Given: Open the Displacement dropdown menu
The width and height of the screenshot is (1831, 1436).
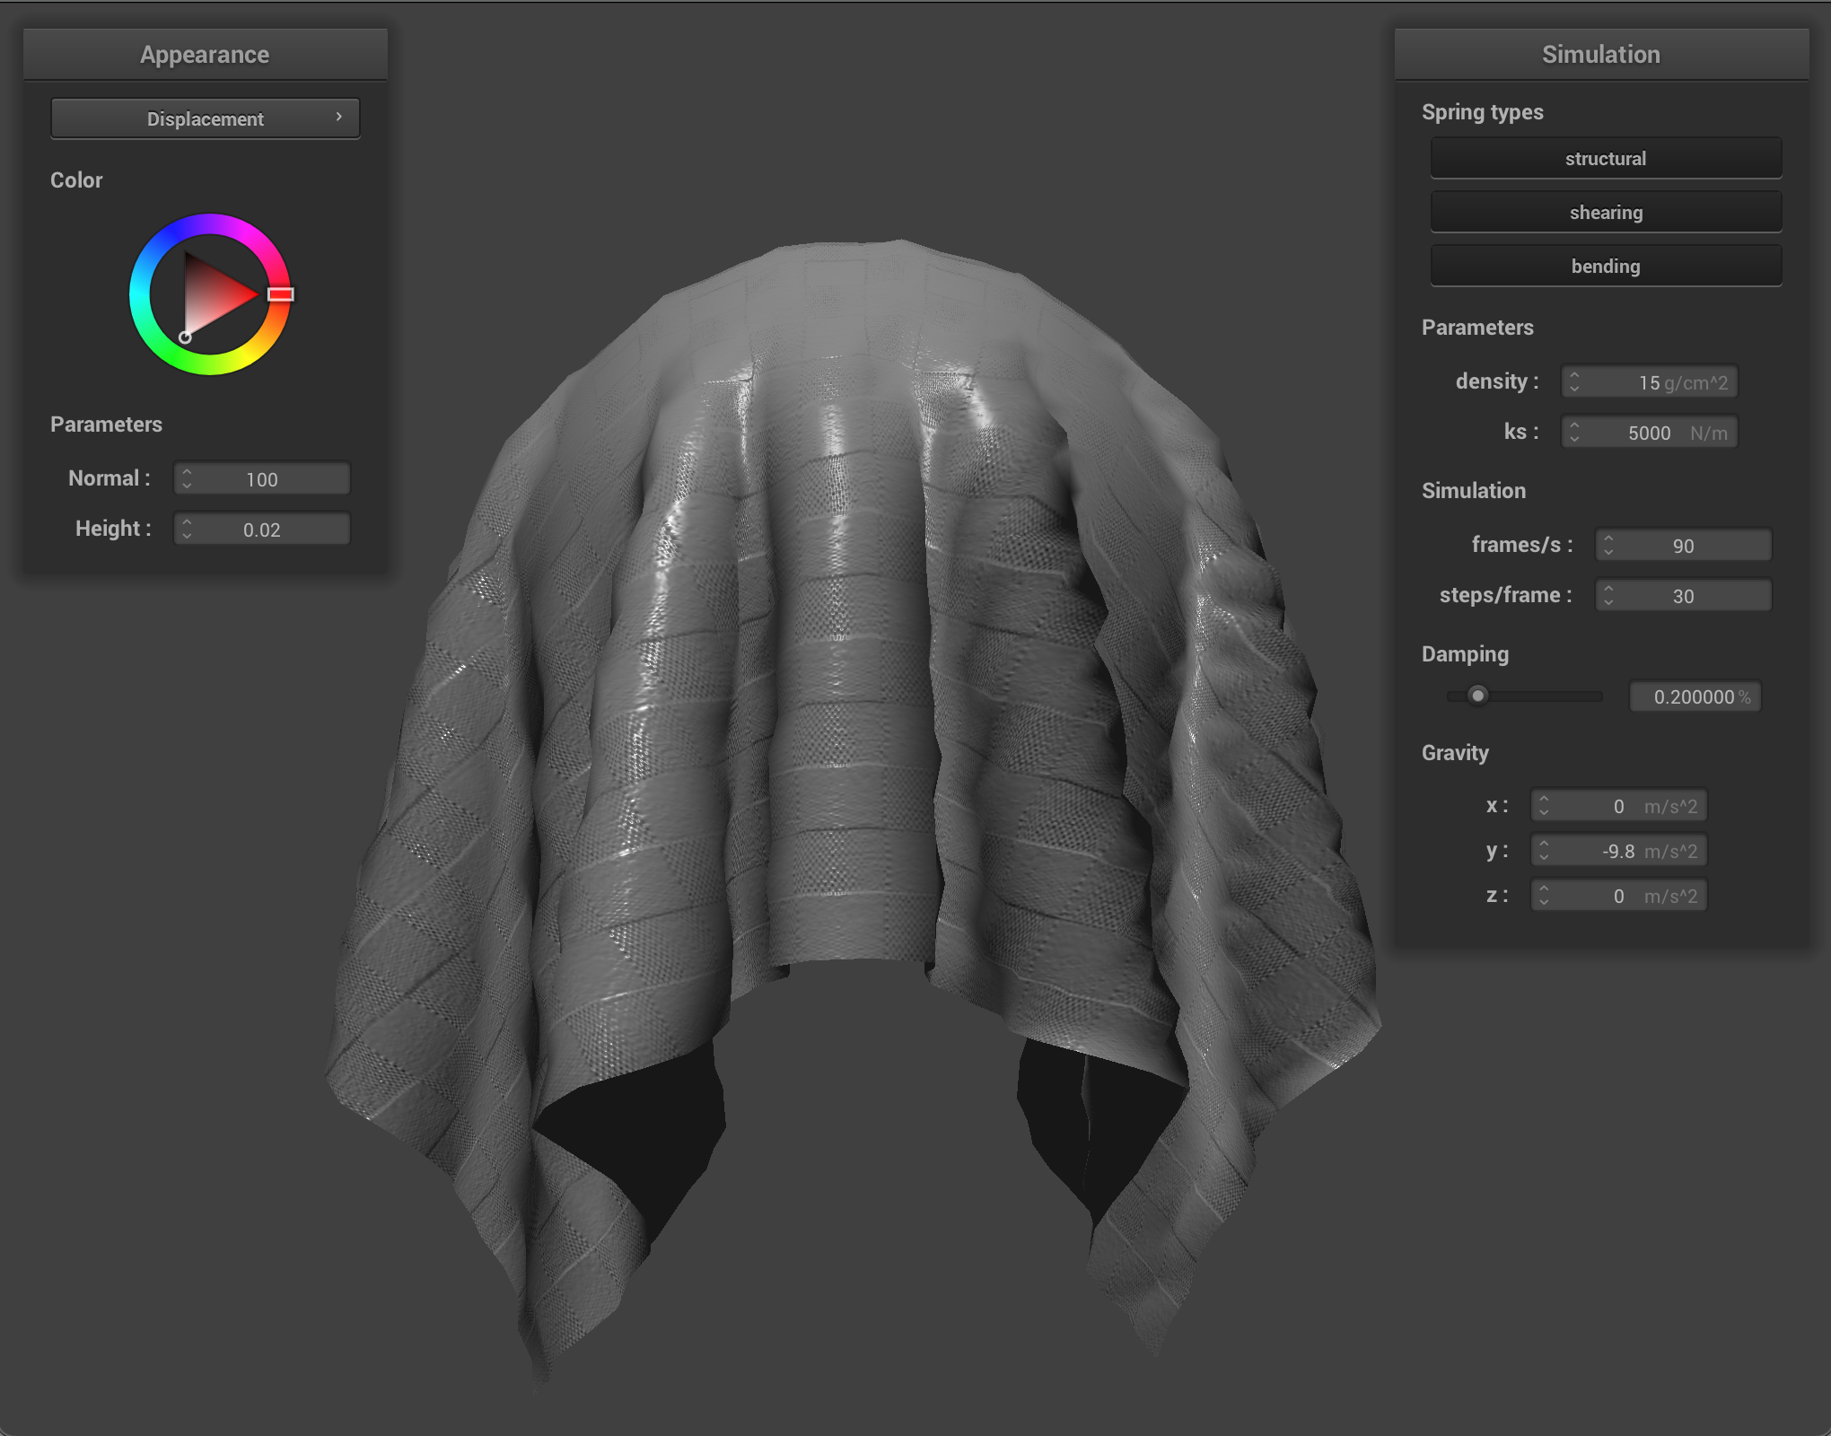Looking at the screenshot, I should (x=206, y=118).
